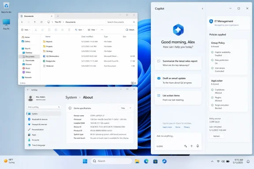The width and height of the screenshot is (254, 169).
Task: Select the Reports folder row
Action: pos(89,41)
